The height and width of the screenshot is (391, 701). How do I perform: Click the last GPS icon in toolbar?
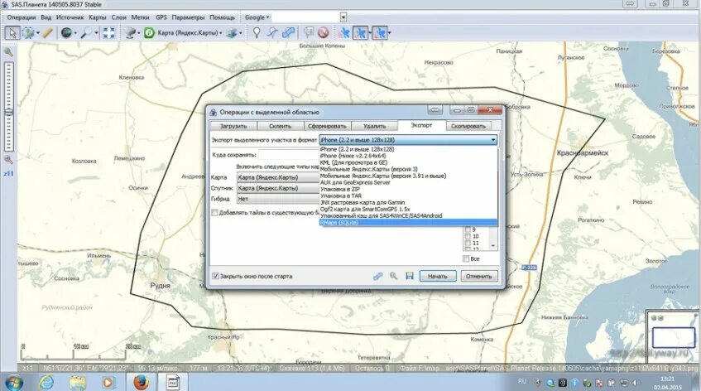click(380, 32)
